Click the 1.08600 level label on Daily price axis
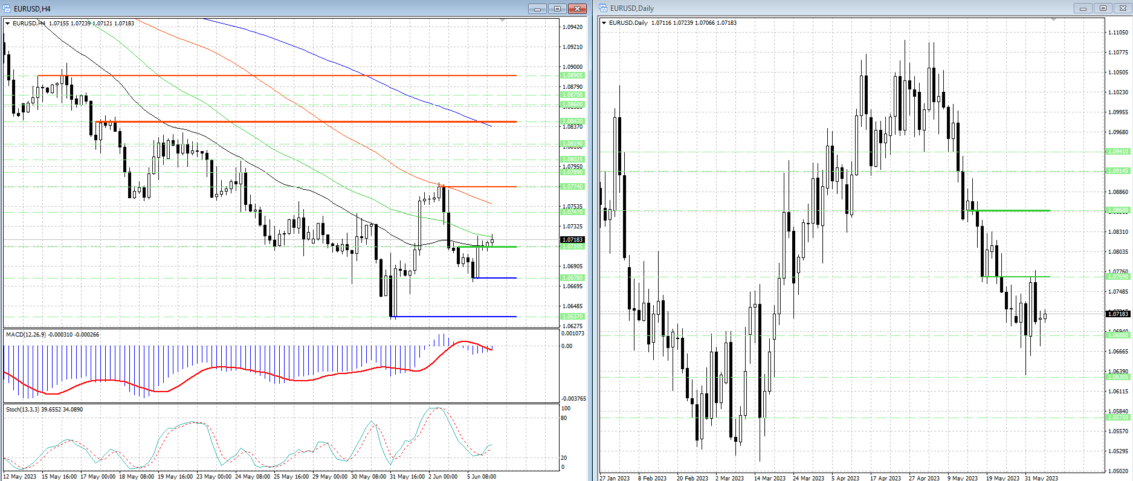This screenshot has height=481, width=1133. tap(1118, 210)
